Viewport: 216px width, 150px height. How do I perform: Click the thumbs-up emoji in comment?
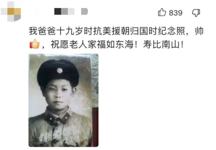(34, 44)
